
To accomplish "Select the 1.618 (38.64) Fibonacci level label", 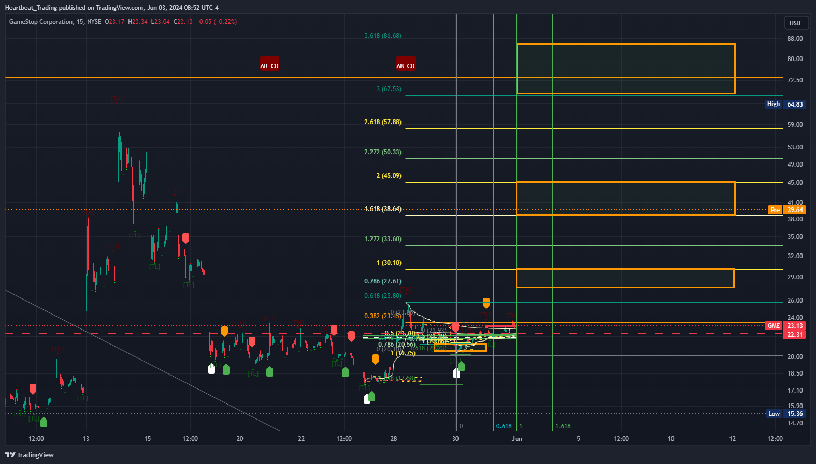I will tap(382, 209).
